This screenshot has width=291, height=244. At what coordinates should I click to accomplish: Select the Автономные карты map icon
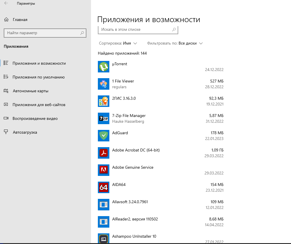click(x=6, y=91)
